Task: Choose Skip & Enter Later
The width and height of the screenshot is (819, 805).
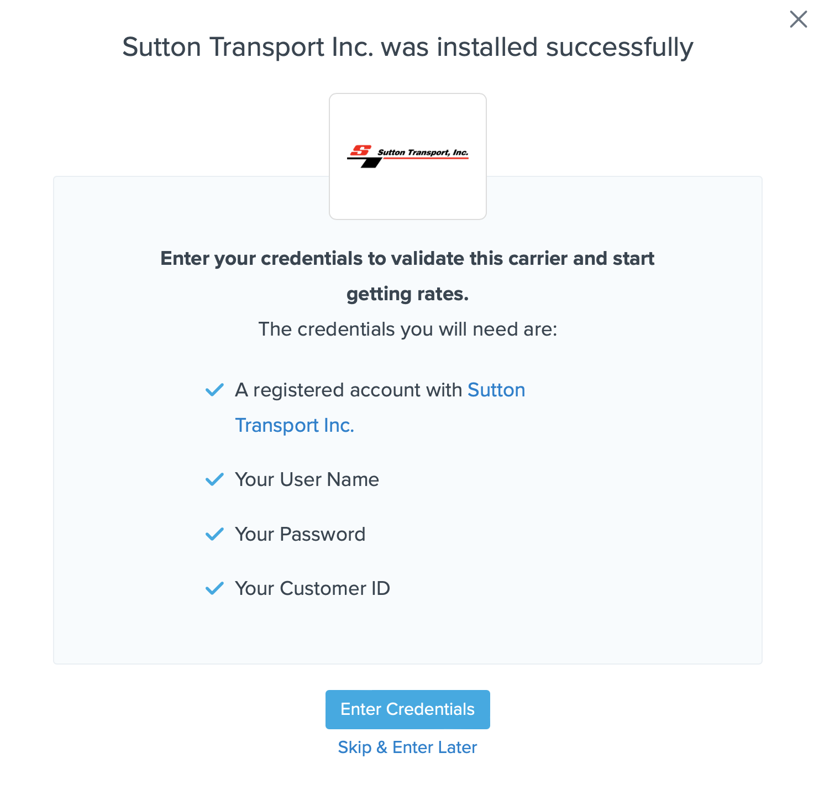Action: [x=407, y=747]
